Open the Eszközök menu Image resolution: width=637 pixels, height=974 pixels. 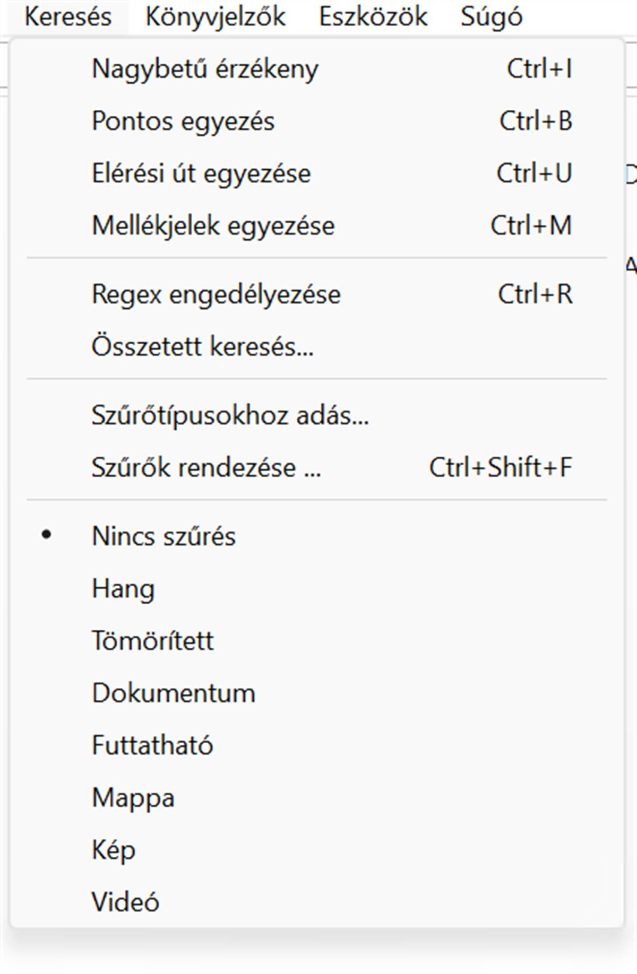point(373,17)
